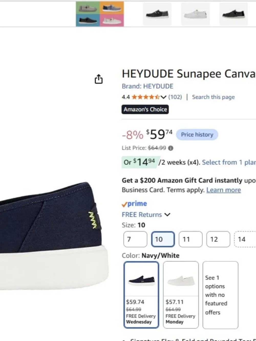Click Search this page link
The width and height of the screenshot is (256, 341).
coord(213,97)
